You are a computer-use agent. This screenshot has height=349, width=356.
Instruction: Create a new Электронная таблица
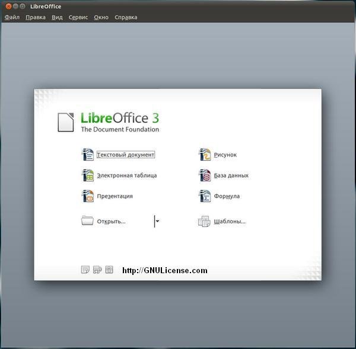point(127,175)
